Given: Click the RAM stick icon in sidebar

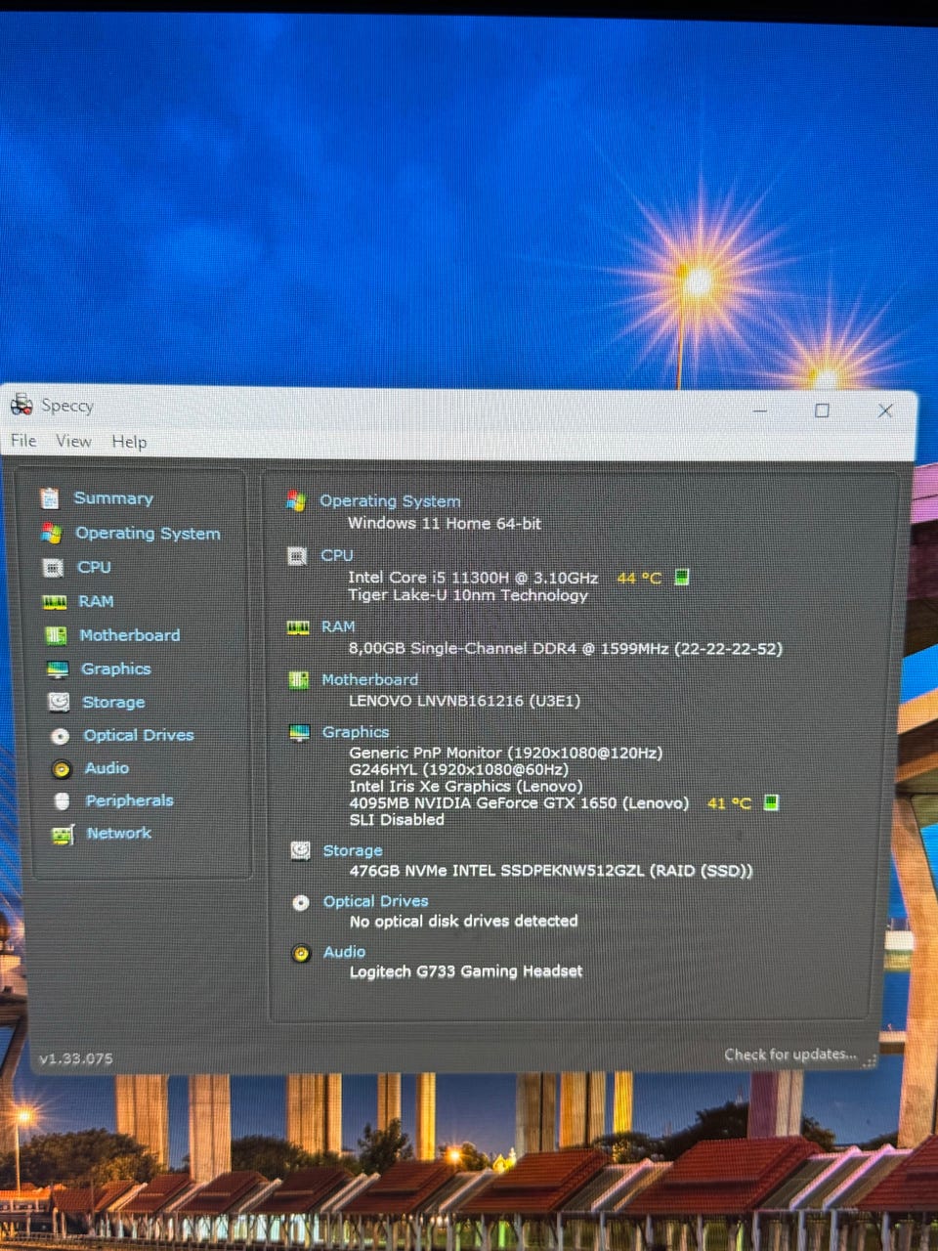Looking at the screenshot, I should click(x=55, y=602).
